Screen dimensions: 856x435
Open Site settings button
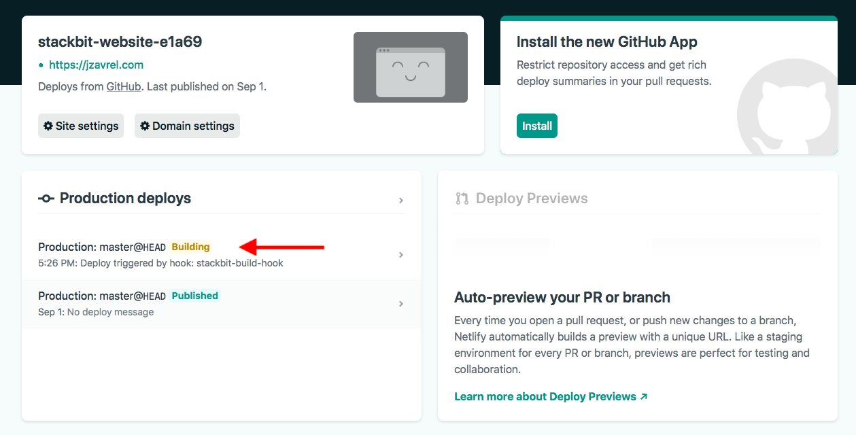81,126
